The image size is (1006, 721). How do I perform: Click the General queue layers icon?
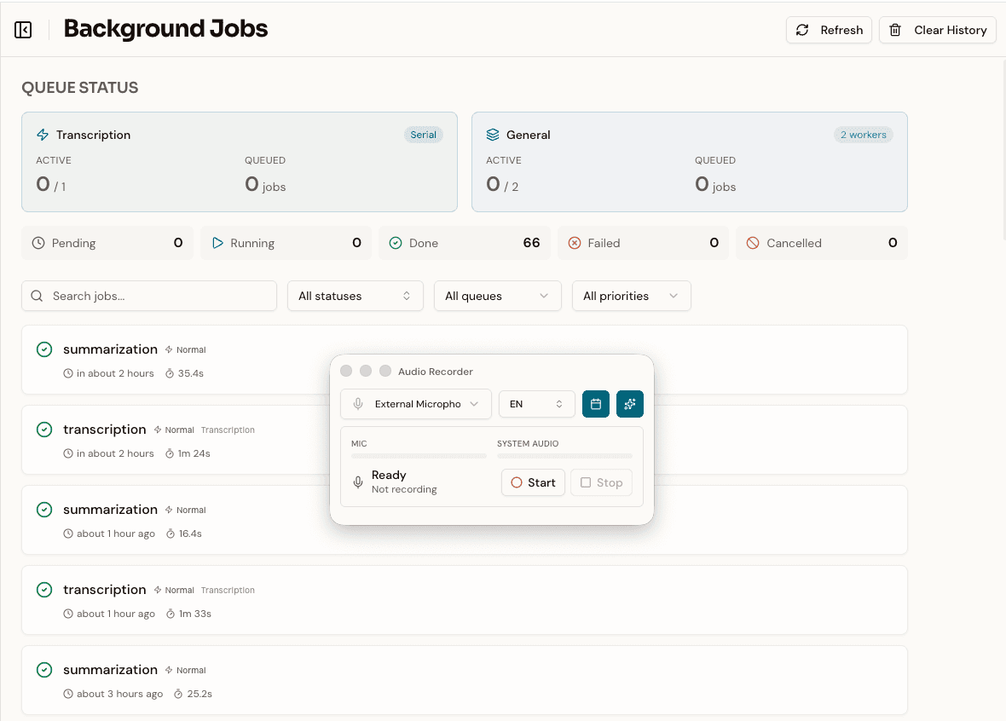click(493, 135)
